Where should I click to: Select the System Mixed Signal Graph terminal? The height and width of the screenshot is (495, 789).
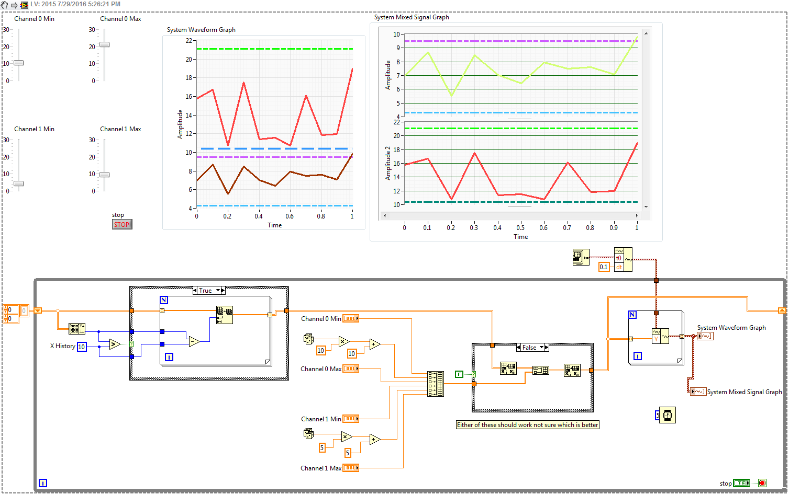tap(698, 392)
